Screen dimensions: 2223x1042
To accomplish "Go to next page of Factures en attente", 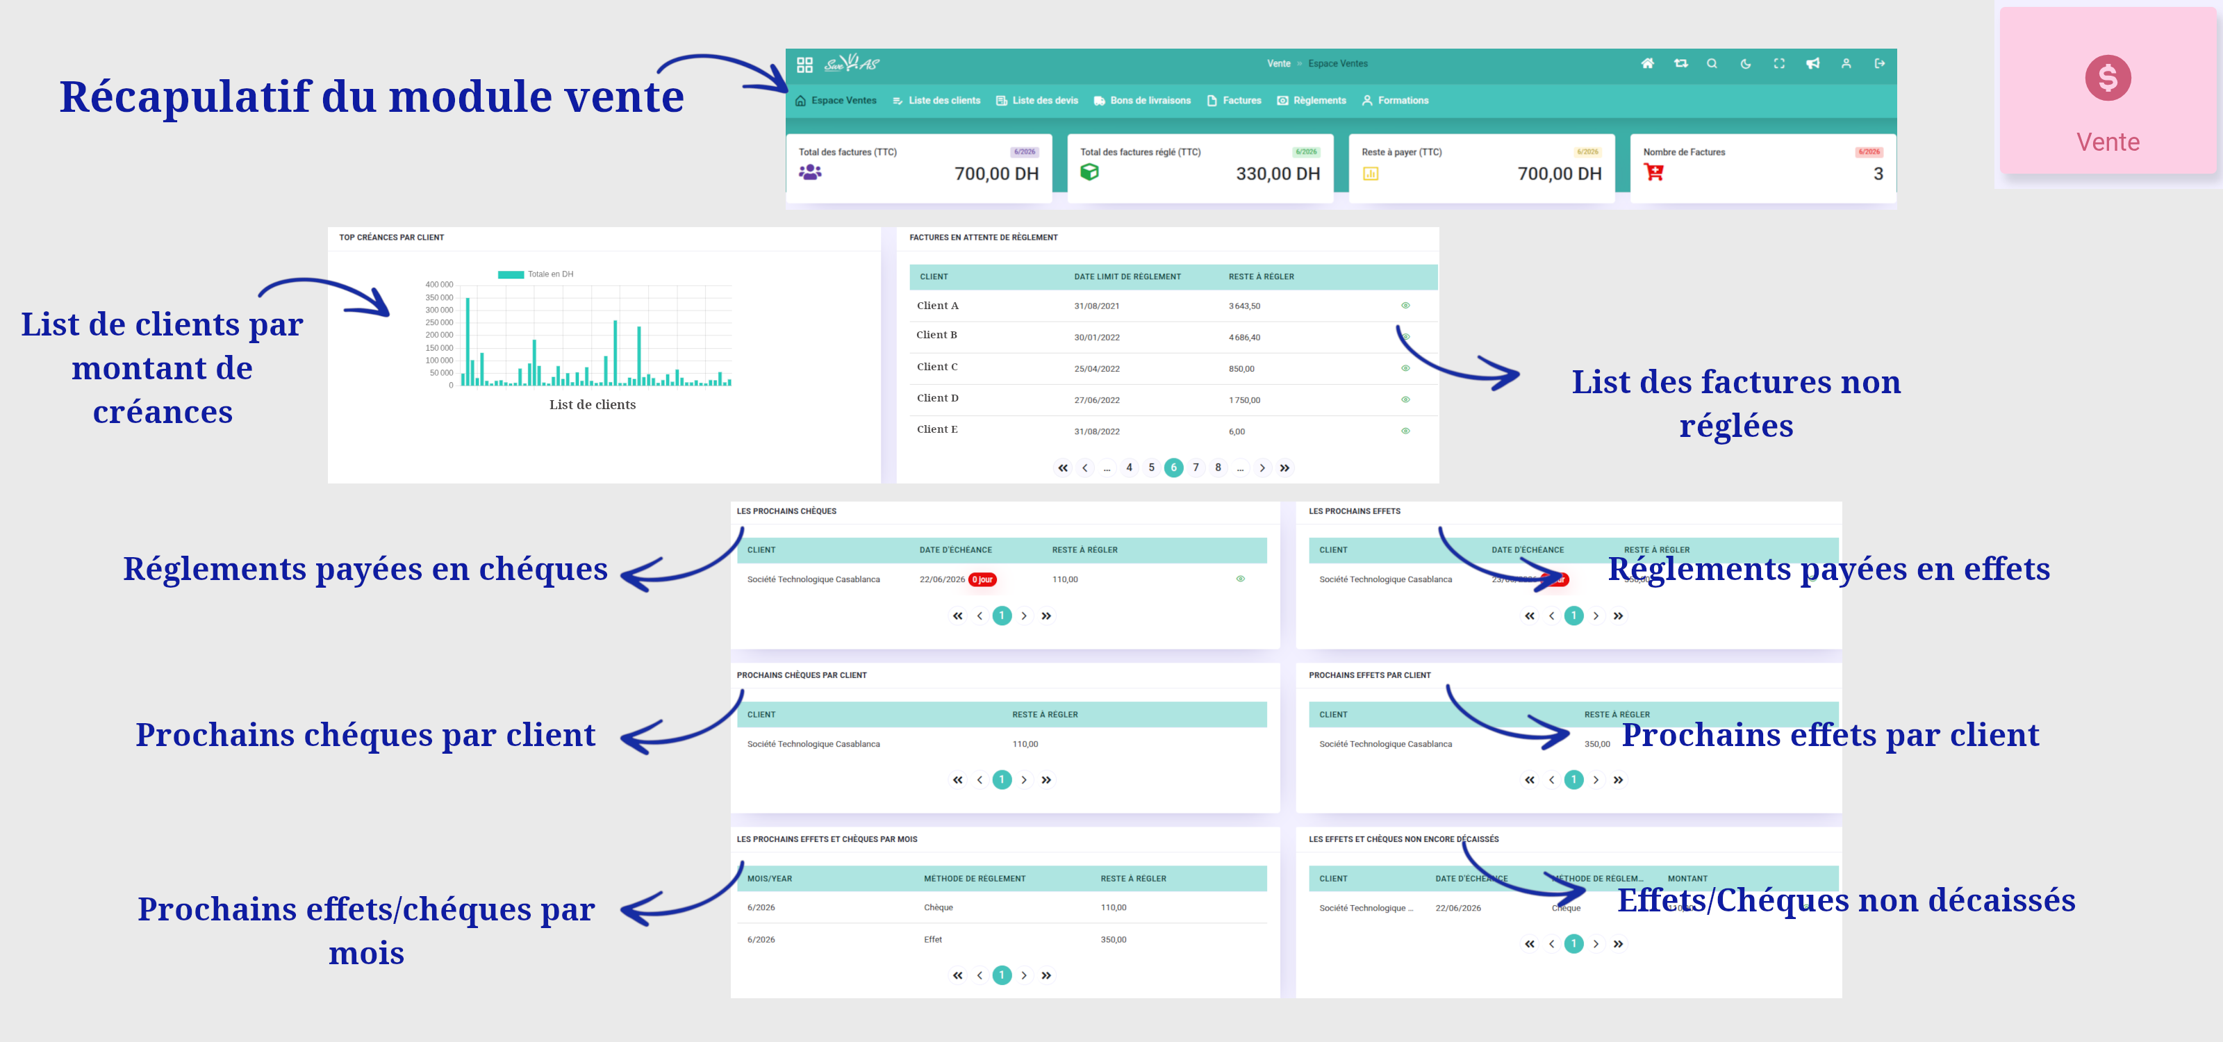I will point(1262,468).
